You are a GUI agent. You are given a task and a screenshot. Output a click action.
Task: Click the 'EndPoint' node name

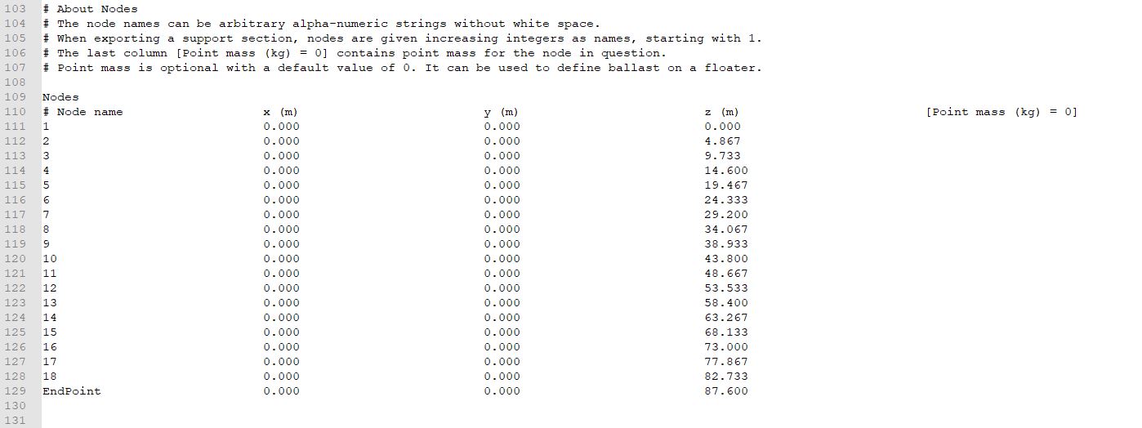pyautogui.click(x=72, y=391)
